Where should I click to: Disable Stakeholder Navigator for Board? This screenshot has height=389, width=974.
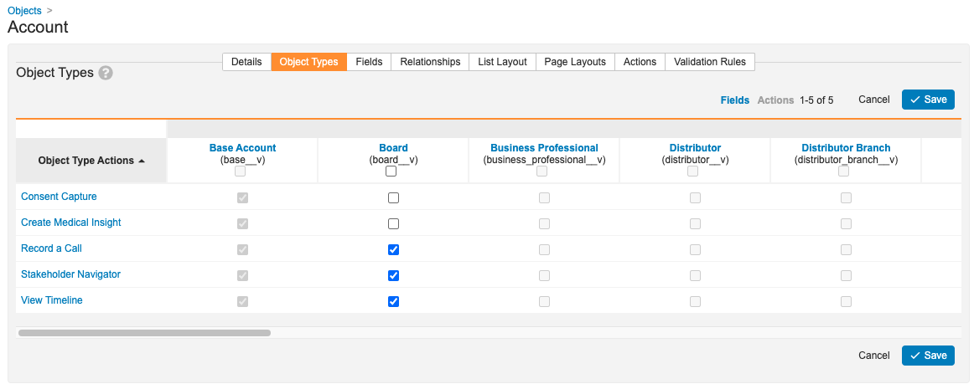[x=393, y=275]
